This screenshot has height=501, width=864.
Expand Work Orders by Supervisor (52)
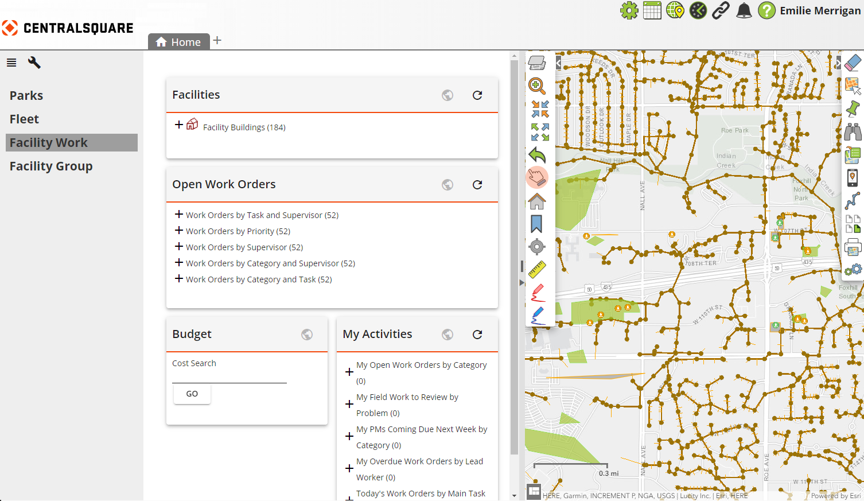click(179, 246)
